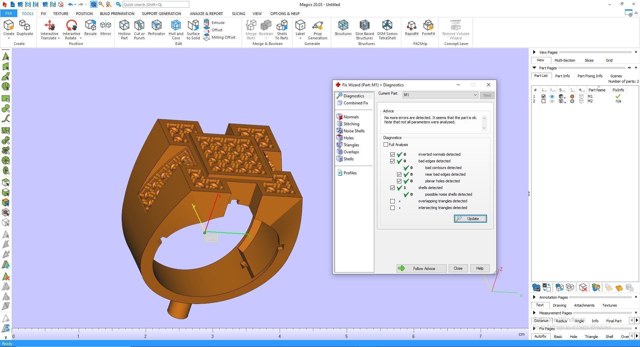Toggle bad edges detected checkbox
This screenshot has width=640, height=347.
(392, 161)
